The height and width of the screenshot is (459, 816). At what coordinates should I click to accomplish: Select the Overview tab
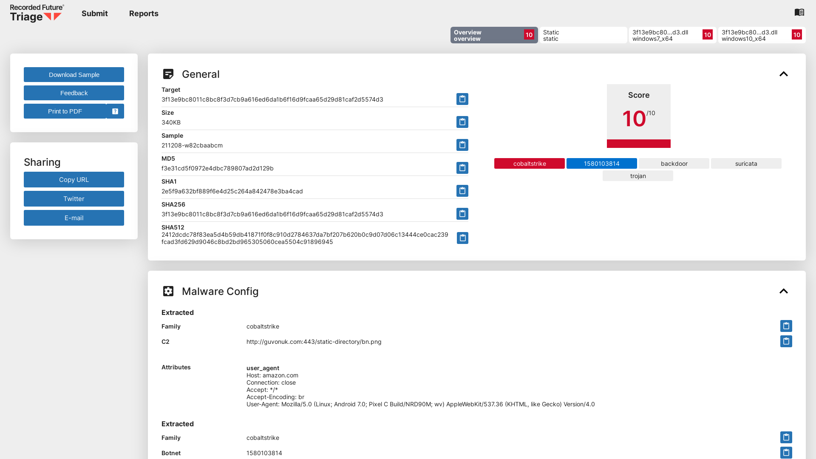[x=494, y=35]
